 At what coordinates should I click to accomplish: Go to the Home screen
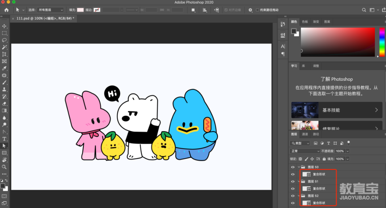point(6,10)
